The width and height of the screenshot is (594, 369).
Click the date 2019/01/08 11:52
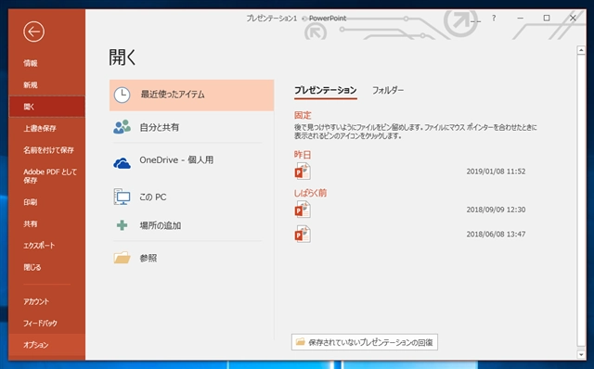click(x=496, y=172)
